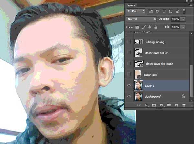Select the 'dasar kulit' layer name

pos(150,75)
